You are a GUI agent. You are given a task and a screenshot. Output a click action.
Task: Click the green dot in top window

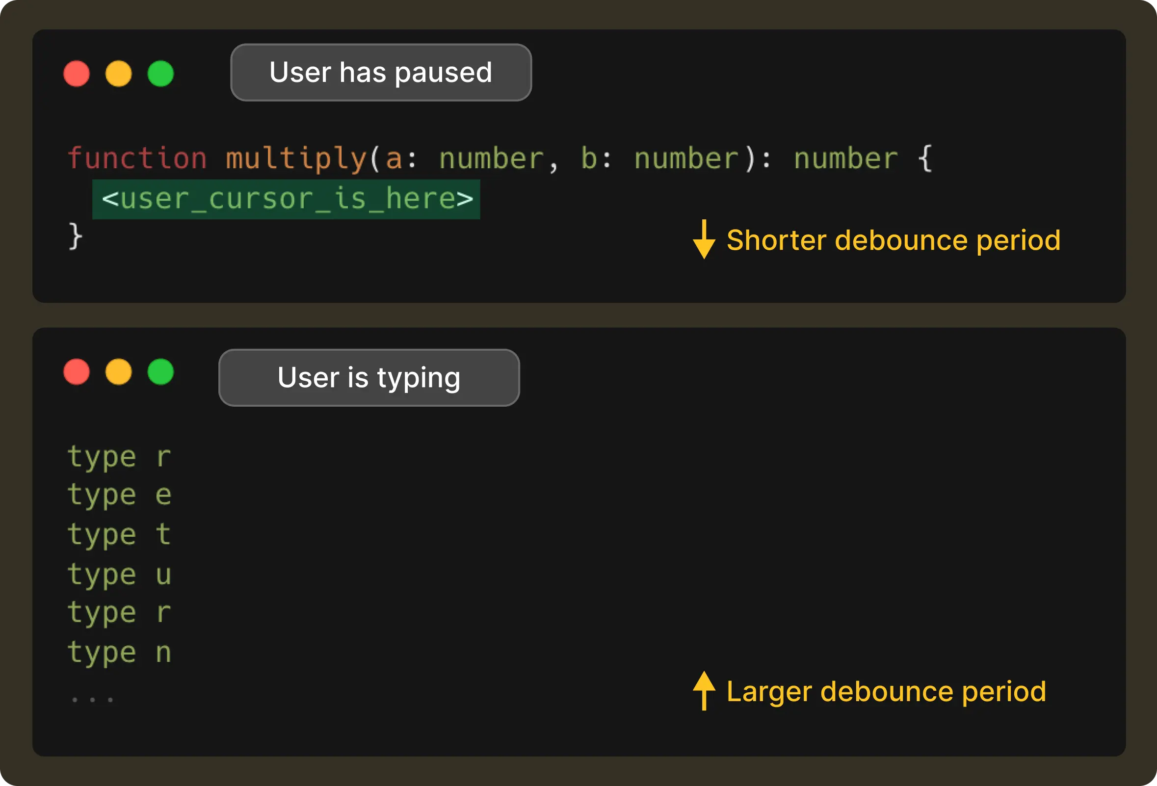pyautogui.click(x=161, y=74)
